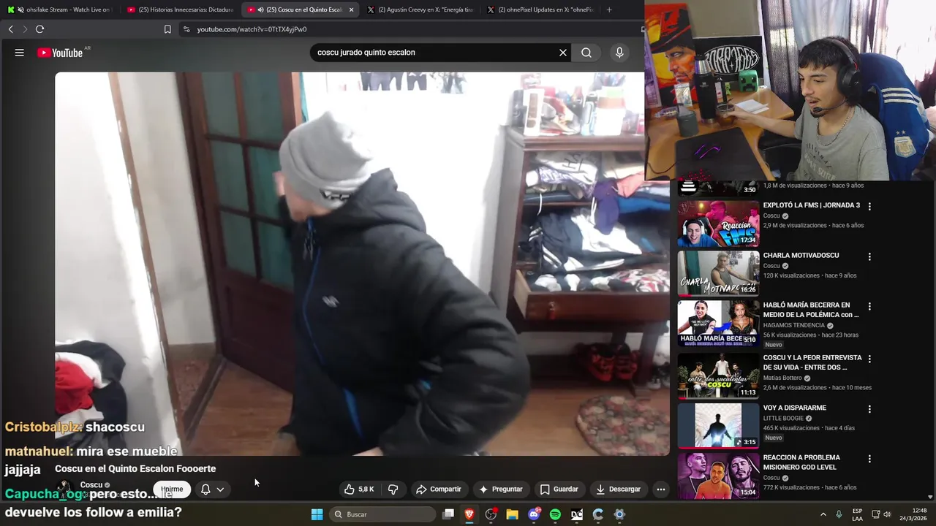Click the Descargar button
936x526 pixels.
point(619,489)
